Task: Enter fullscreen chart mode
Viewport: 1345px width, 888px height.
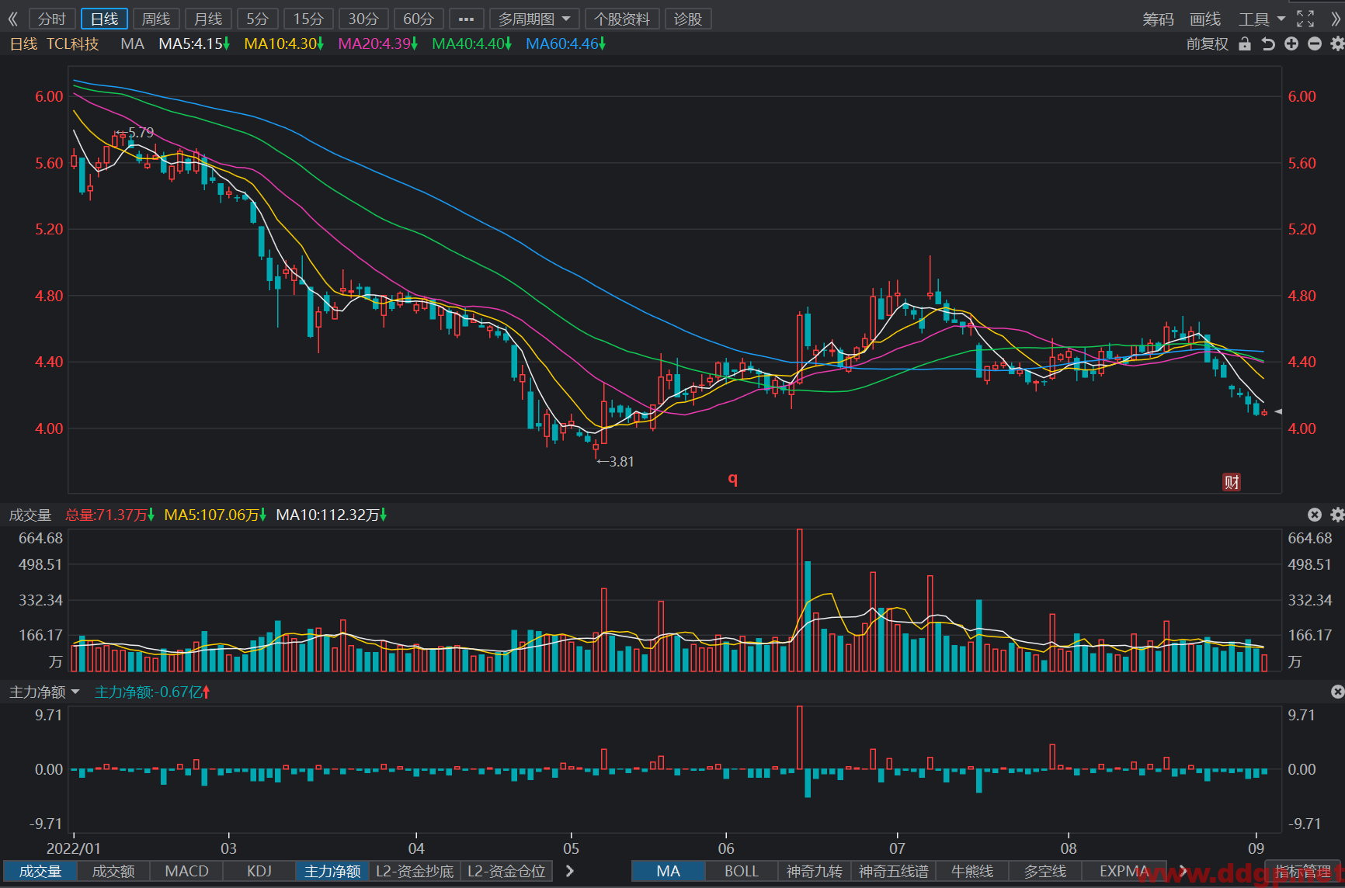Action: (1306, 19)
